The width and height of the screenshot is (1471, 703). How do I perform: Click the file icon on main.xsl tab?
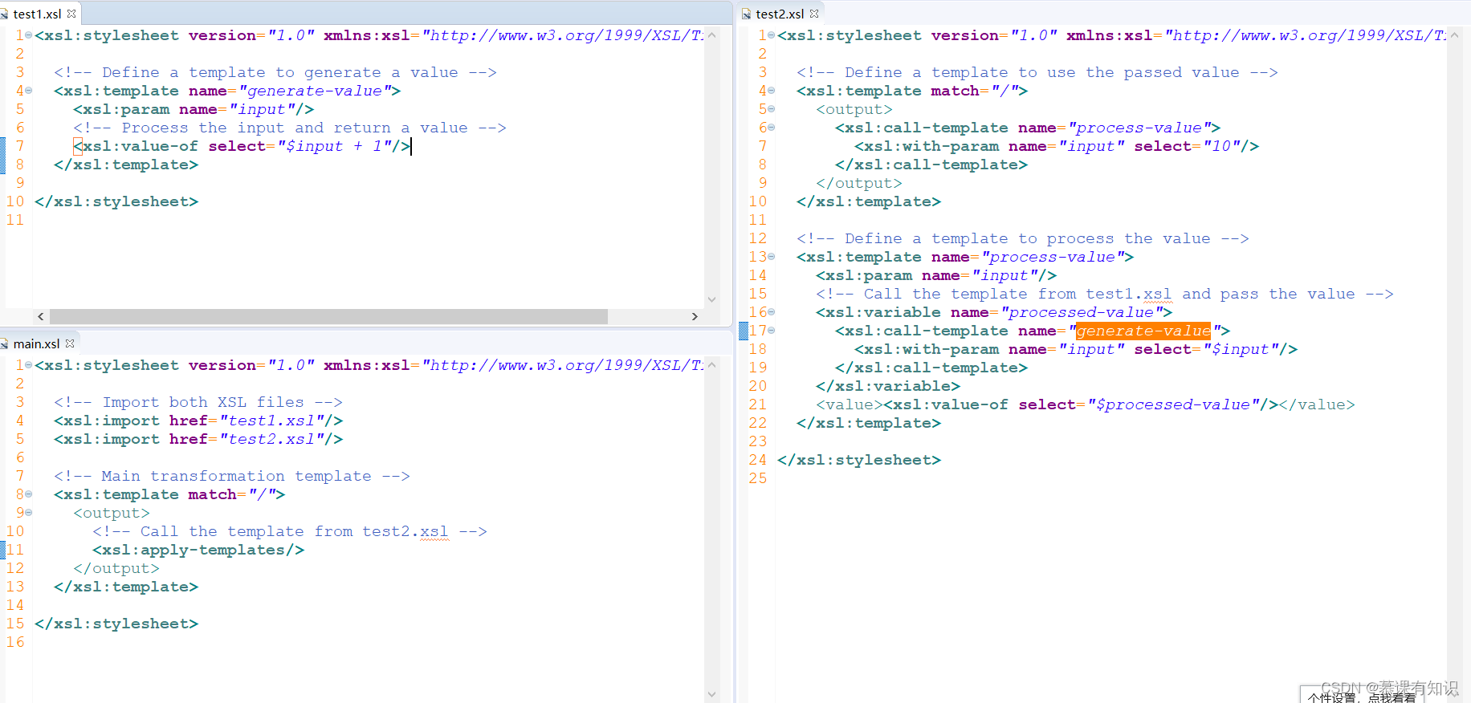[4, 343]
